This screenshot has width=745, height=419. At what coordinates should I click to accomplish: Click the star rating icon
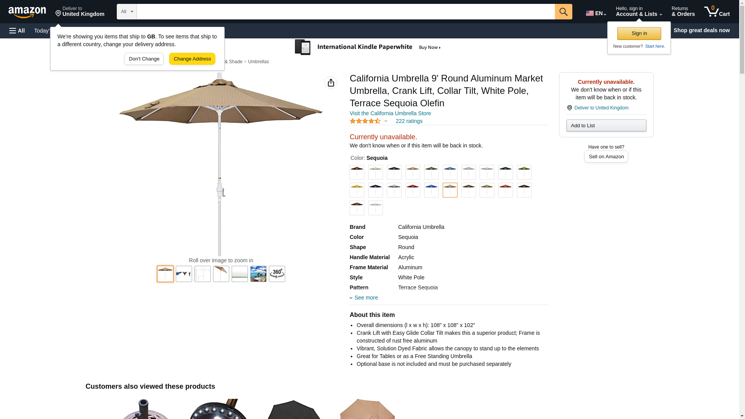pos(365,121)
